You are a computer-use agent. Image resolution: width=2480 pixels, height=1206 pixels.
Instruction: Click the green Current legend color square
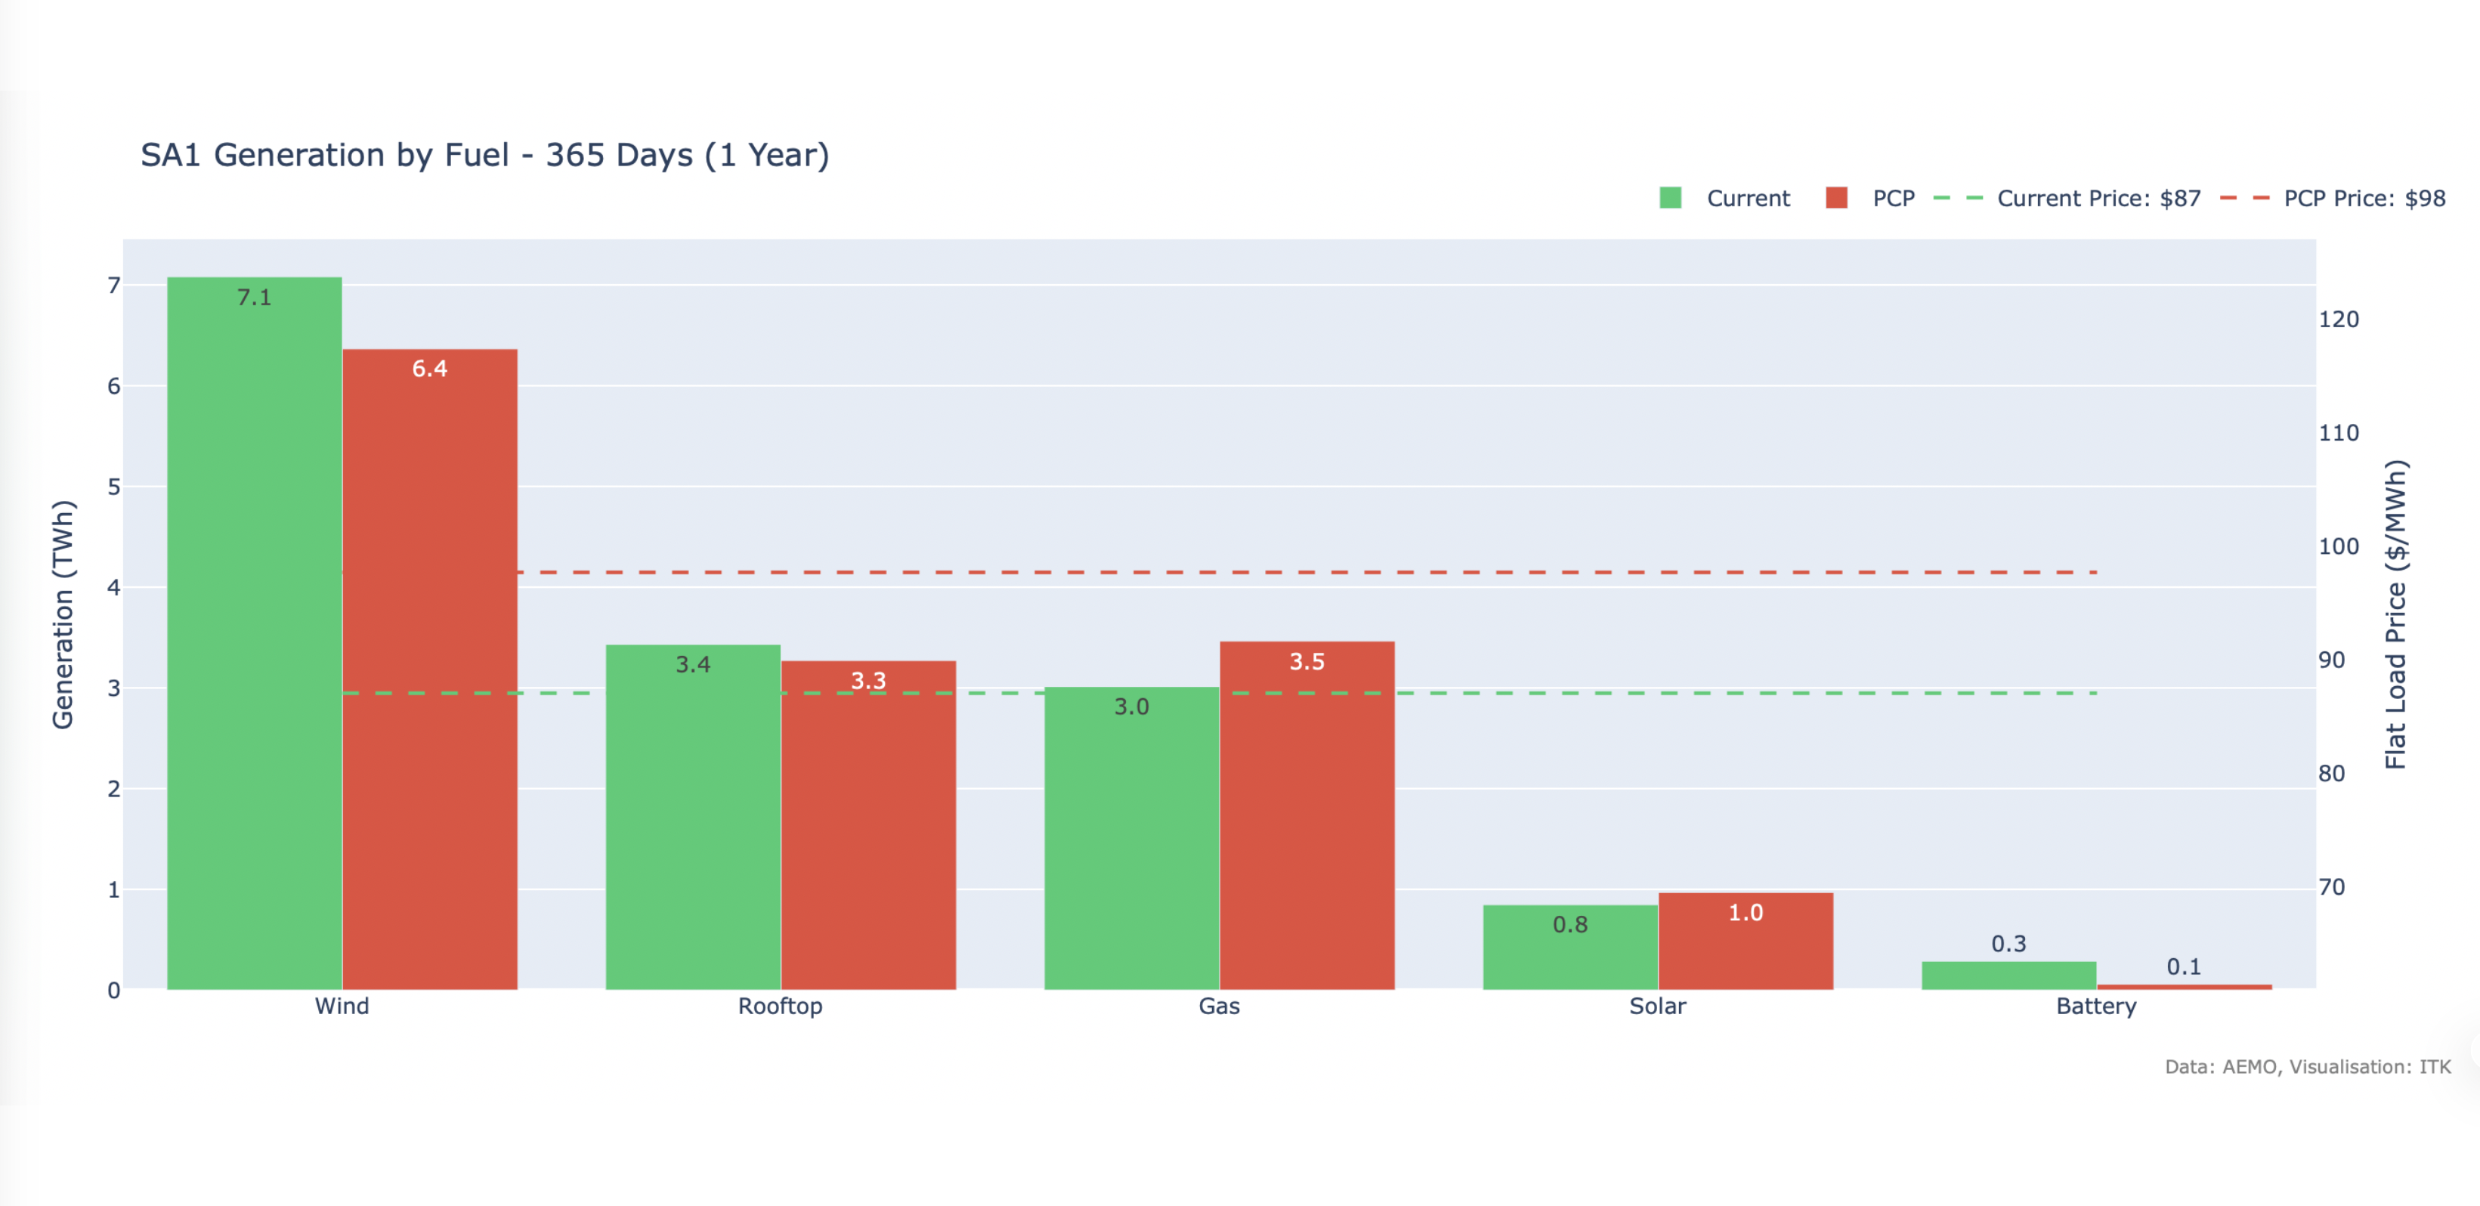point(1671,198)
